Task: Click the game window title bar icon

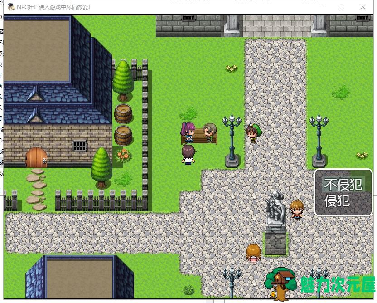Action: coord(11,7)
